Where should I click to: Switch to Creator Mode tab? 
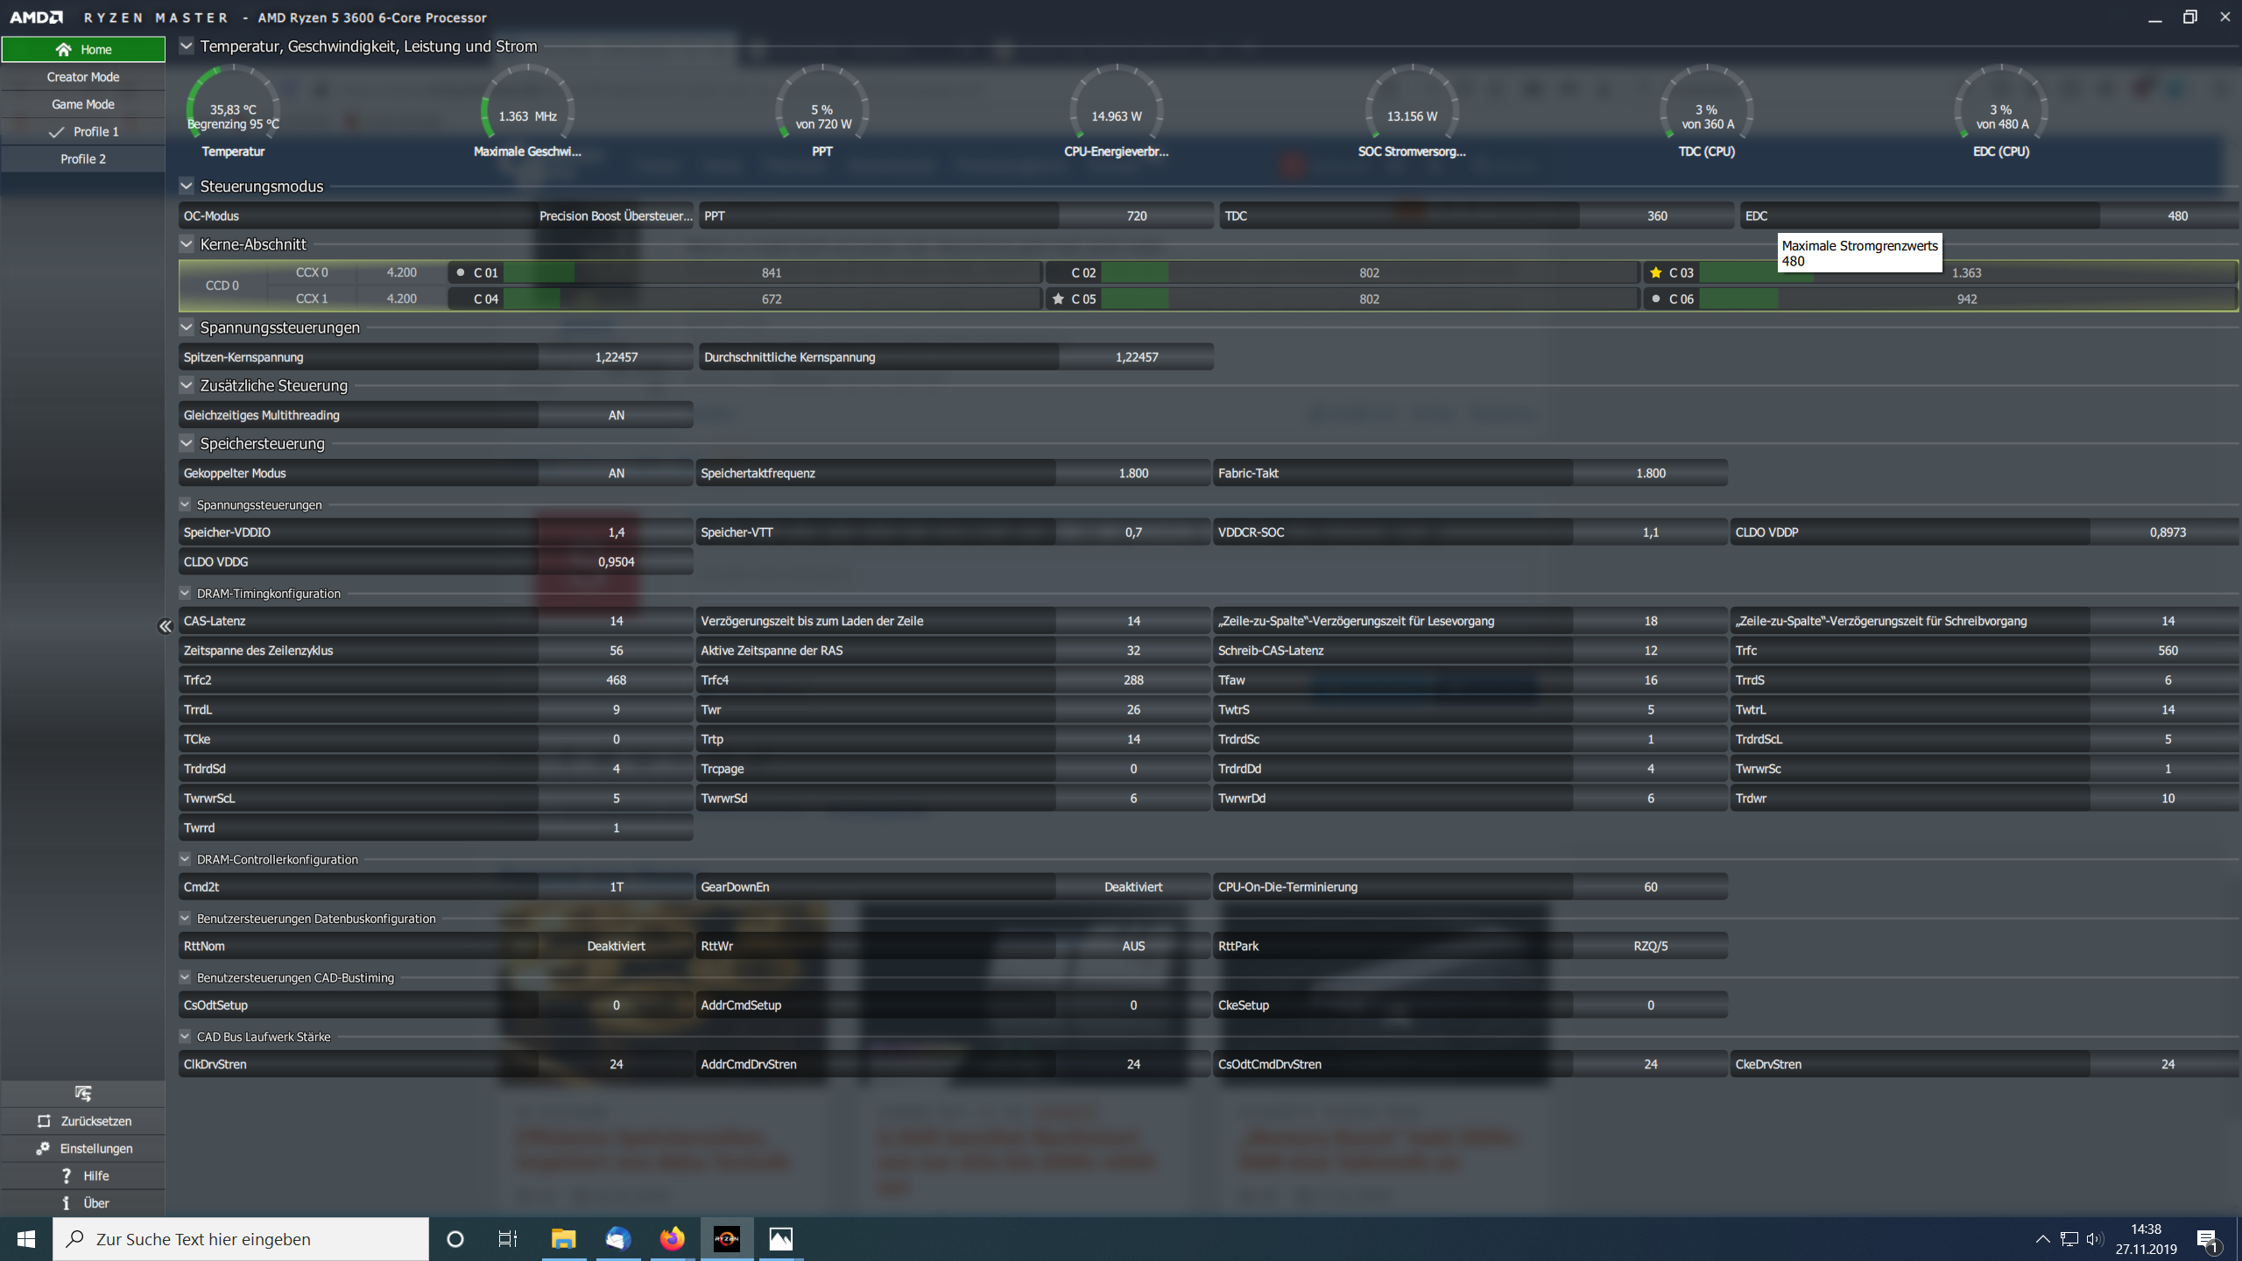point(83,77)
